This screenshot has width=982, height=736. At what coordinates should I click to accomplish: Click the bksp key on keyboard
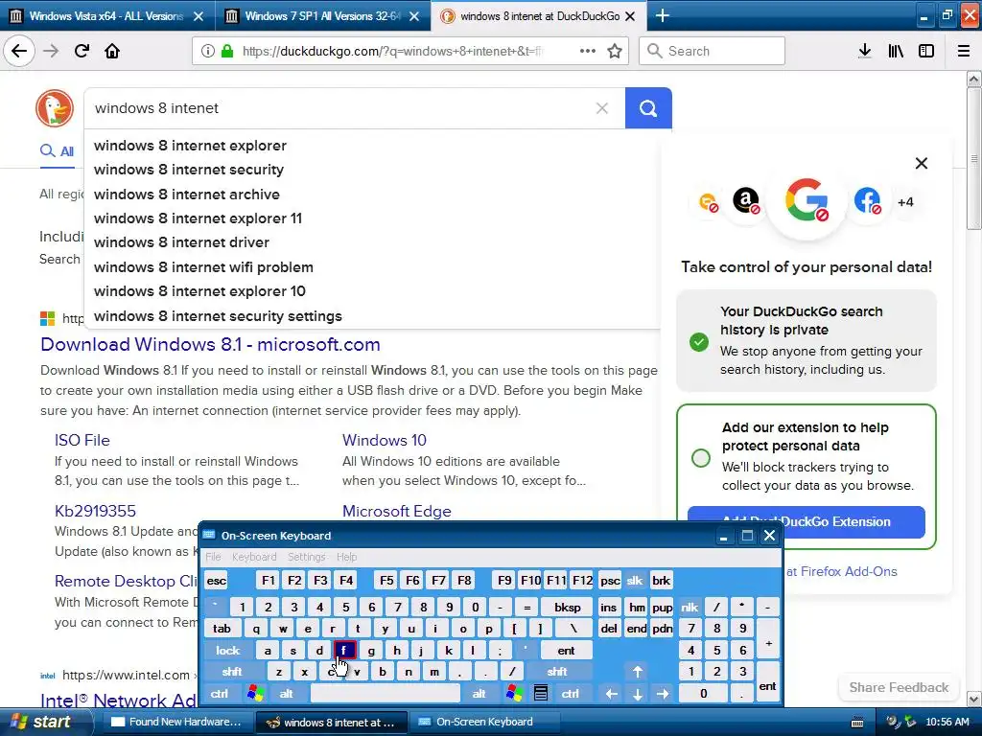(x=568, y=607)
